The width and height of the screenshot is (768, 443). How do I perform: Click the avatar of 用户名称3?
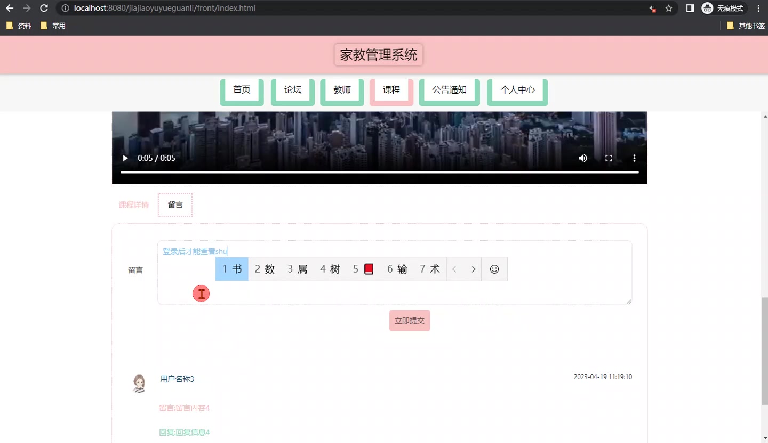pos(139,383)
